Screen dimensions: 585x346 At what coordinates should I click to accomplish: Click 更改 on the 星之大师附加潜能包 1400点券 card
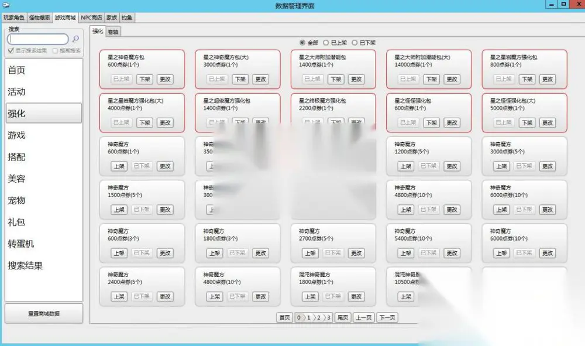tap(356, 79)
